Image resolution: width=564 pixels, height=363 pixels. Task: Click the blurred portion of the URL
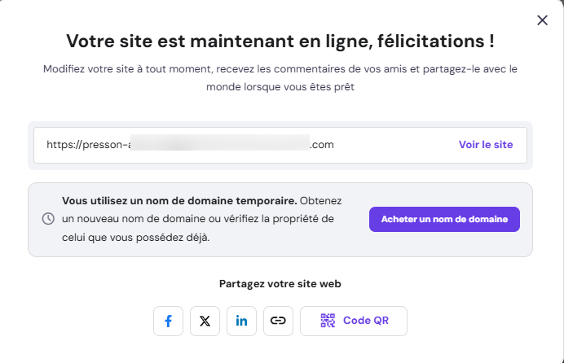[220, 145]
